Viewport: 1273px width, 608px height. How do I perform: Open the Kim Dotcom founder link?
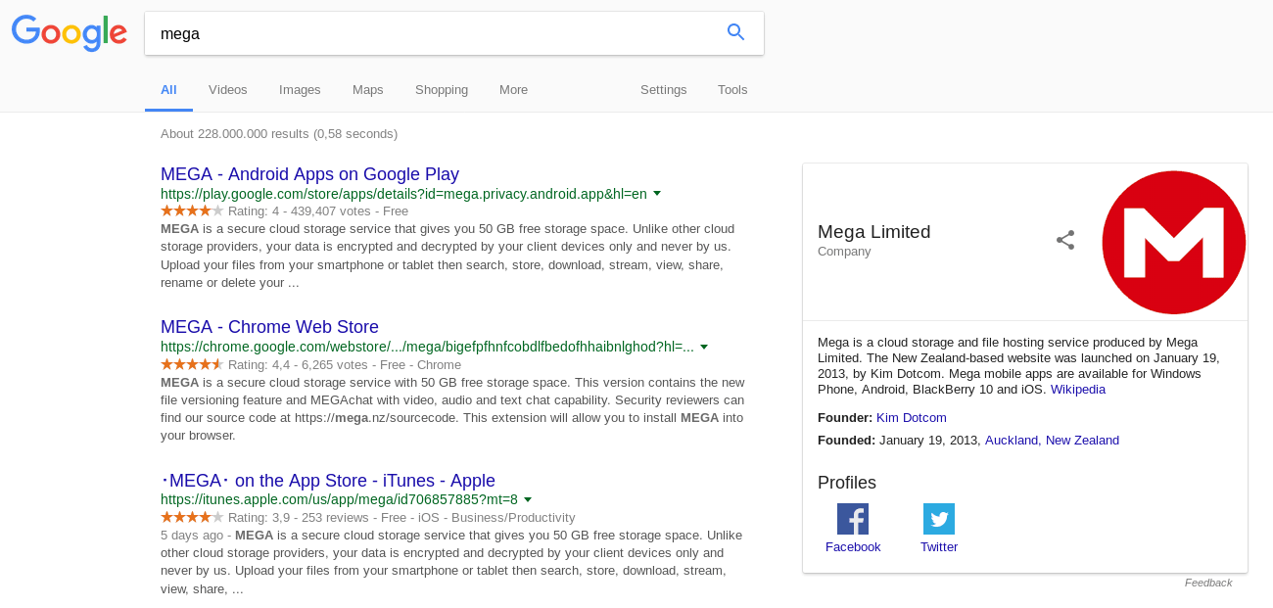[912, 417]
